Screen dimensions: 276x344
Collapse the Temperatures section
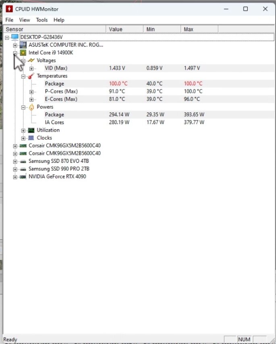[23, 77]
